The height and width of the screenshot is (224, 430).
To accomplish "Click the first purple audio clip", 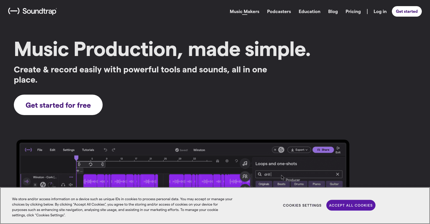I will 90,181.
